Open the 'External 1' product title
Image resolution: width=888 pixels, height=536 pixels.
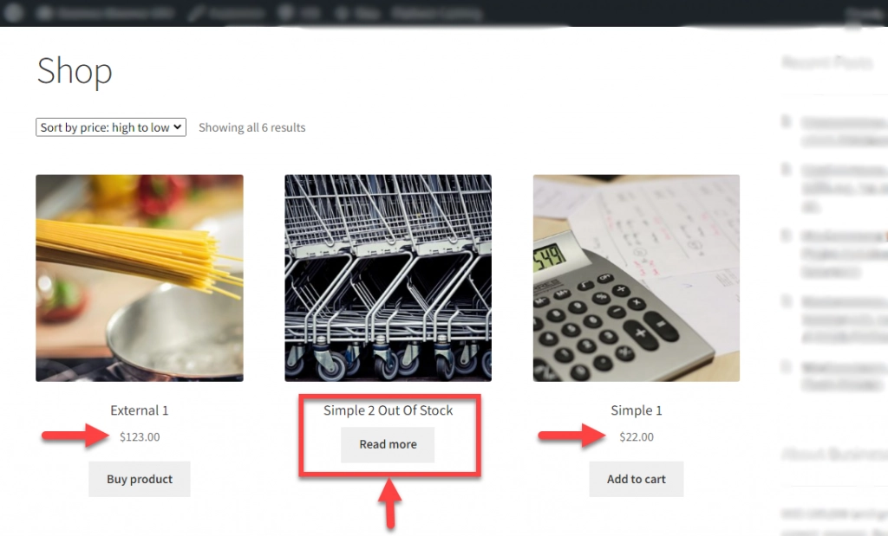click(140, 410)
